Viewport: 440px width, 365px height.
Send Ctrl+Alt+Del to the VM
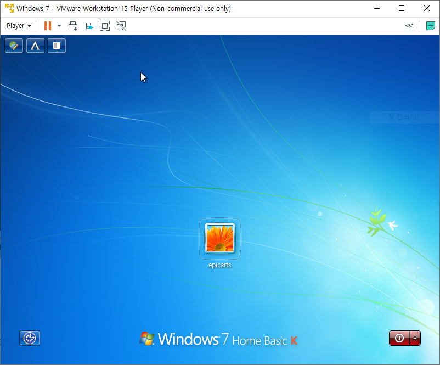pos(73,26)
